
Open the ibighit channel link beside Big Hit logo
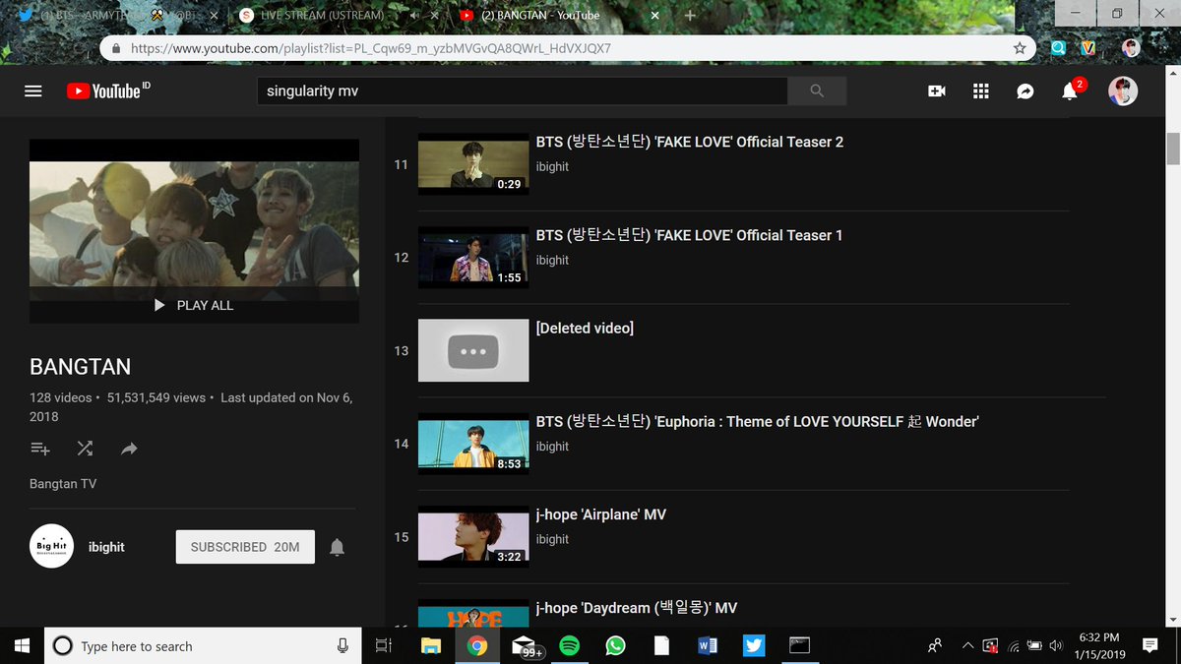[106, 547]
